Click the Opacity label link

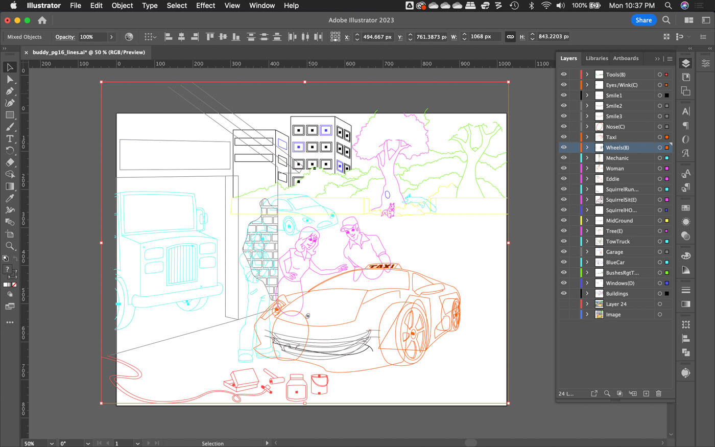pyautogui.click(x=65, y=37)
